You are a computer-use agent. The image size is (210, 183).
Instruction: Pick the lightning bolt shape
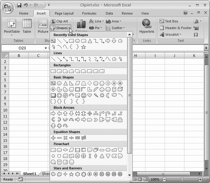pyautogui.click(x=96, y=95)
